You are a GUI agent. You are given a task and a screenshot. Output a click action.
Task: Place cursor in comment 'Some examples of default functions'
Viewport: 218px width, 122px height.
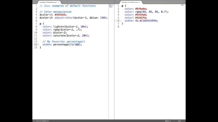click(70, 6)
